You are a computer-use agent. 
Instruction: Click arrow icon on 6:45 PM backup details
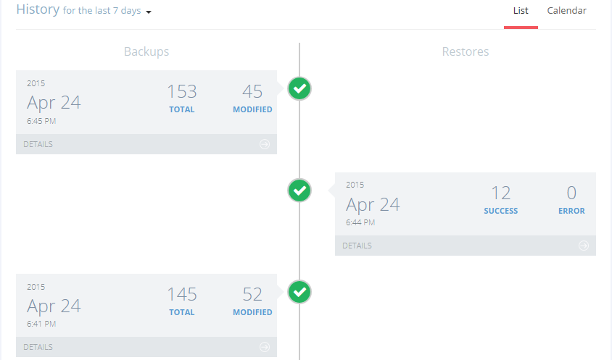click(x=265, y=144)
